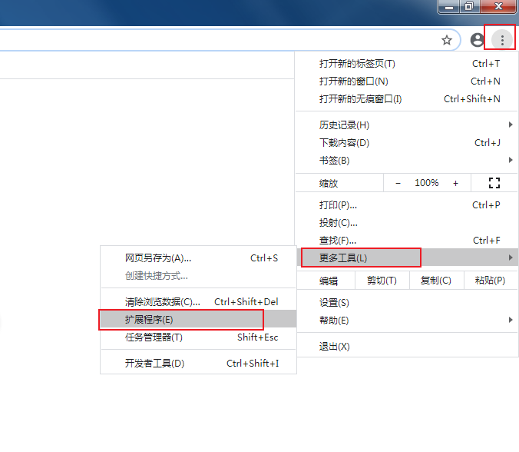The height and width of the screenshot is (452, 519).
Task: Decrease zoom with the minus button
Action: 398,183
